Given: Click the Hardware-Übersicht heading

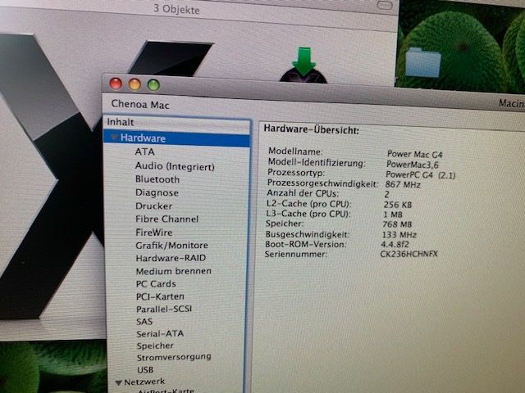Looking at the screenshot, I should tap(312, 129).
